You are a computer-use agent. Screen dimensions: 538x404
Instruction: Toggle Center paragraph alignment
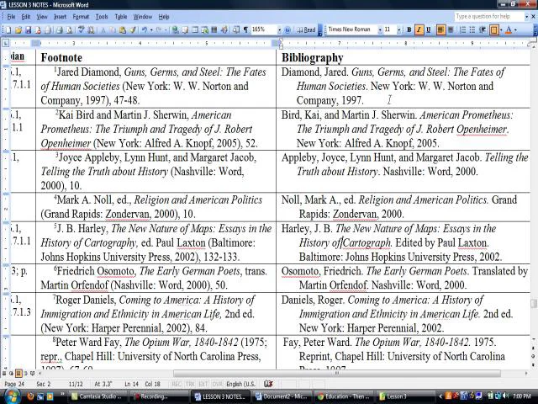[451, 30]
